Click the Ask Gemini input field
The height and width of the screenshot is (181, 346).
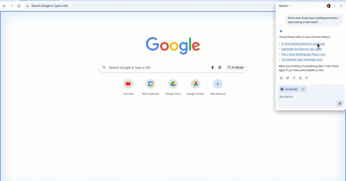click(x=307, y=97)
